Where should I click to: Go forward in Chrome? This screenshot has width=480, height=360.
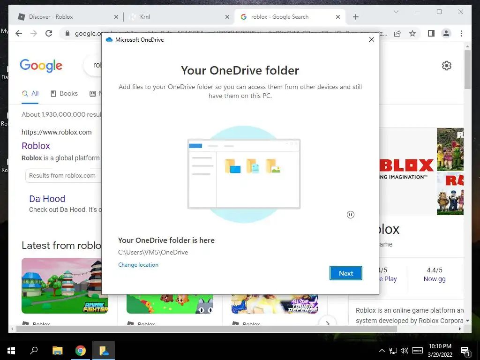click(34, 33)
